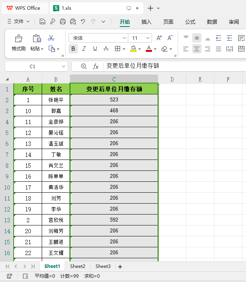Expand the Name Box dropdown
This screenshot has width=246, height=282.
coord(63,66)
